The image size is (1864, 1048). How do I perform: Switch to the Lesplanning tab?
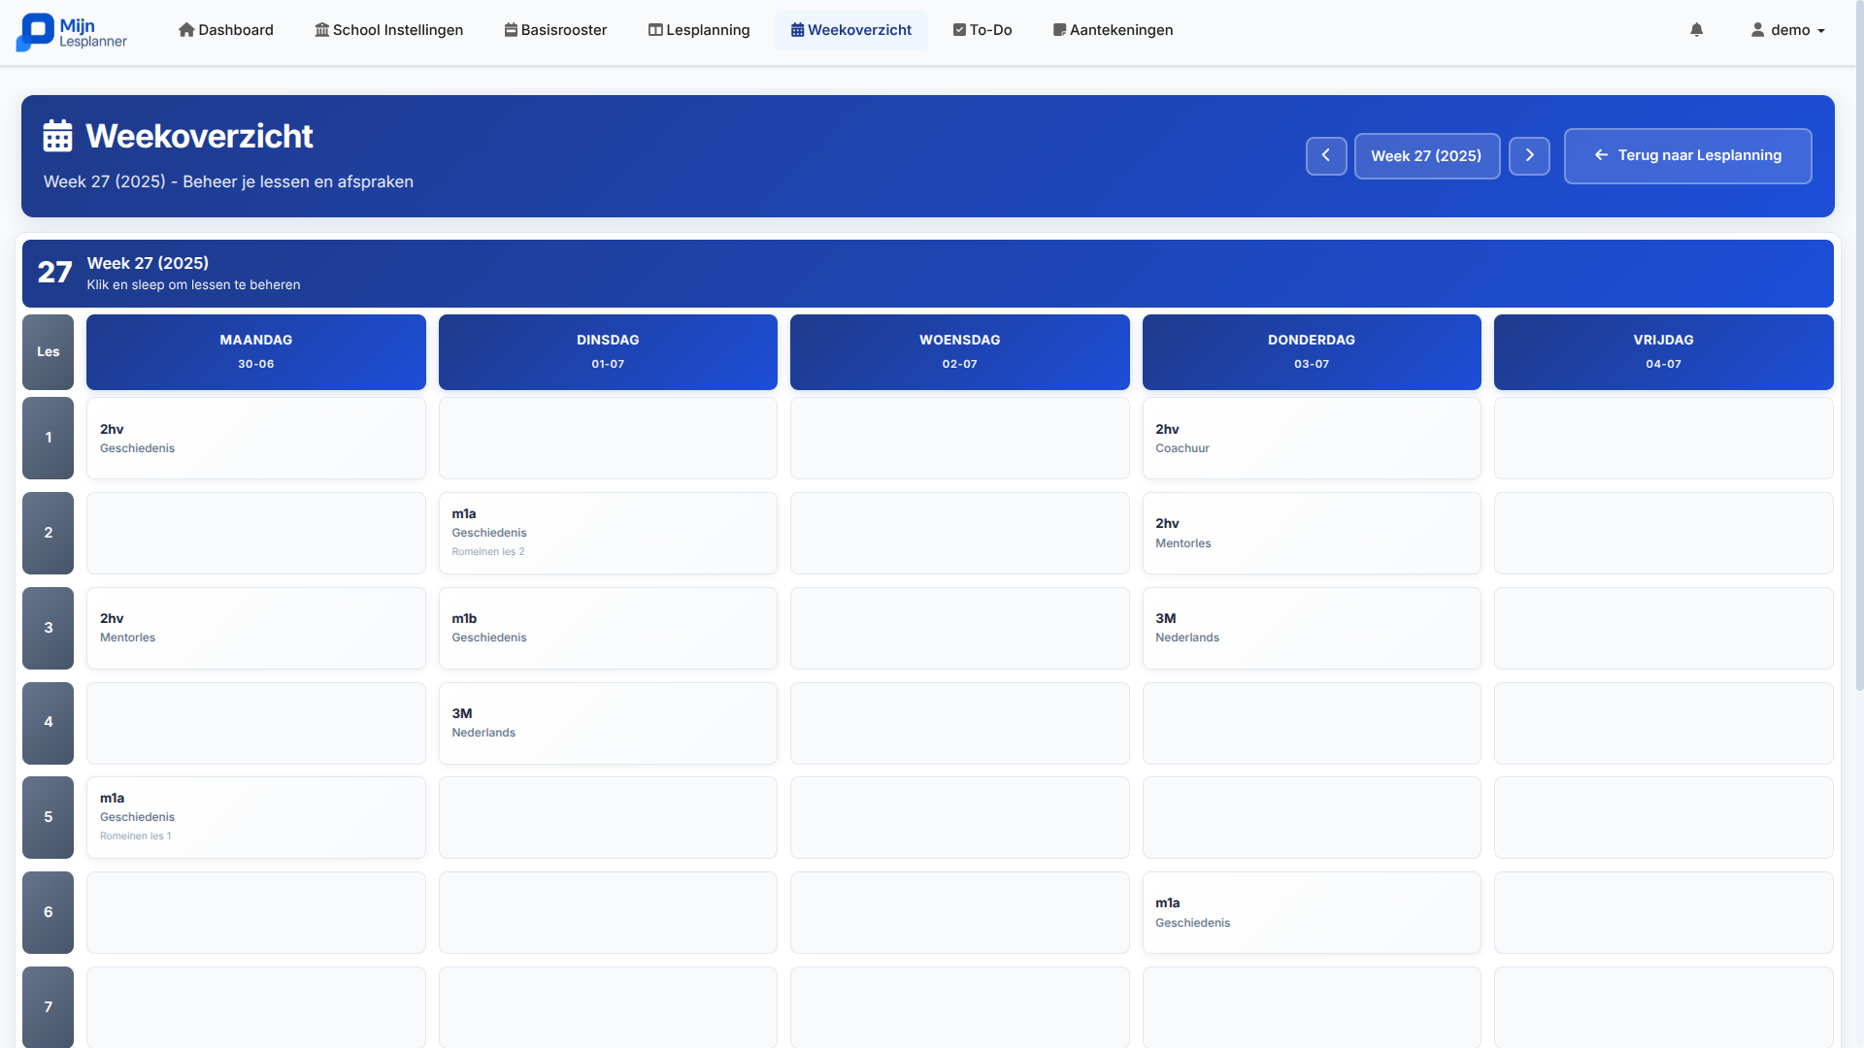[x=699, y=30]
